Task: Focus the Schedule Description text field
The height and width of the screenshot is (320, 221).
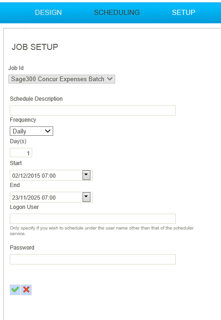Action: pyautogui.click(x=93, y=111)
